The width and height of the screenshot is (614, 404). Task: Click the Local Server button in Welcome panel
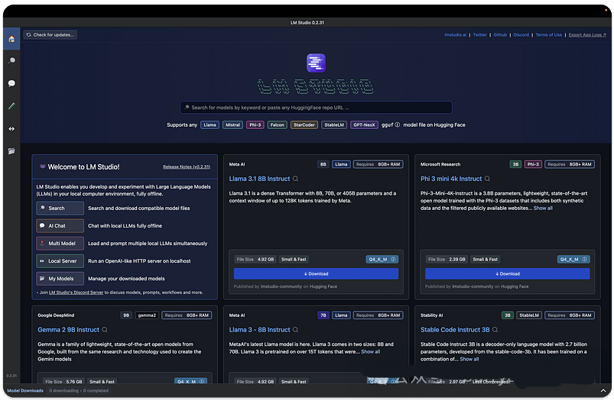click(60, 261)
